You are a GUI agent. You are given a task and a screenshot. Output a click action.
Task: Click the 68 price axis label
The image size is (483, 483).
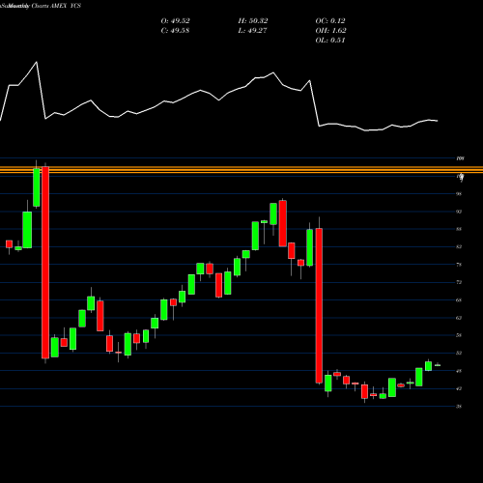(459, 300)
